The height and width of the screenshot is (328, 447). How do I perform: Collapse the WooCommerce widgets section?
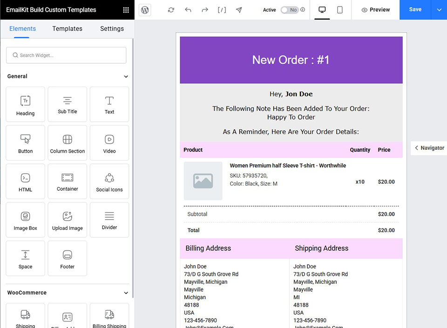126,293
